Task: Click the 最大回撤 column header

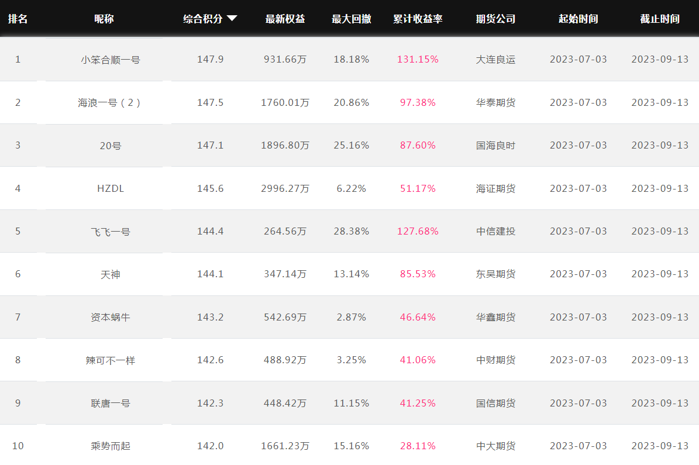Action: [x=352, y=19]
